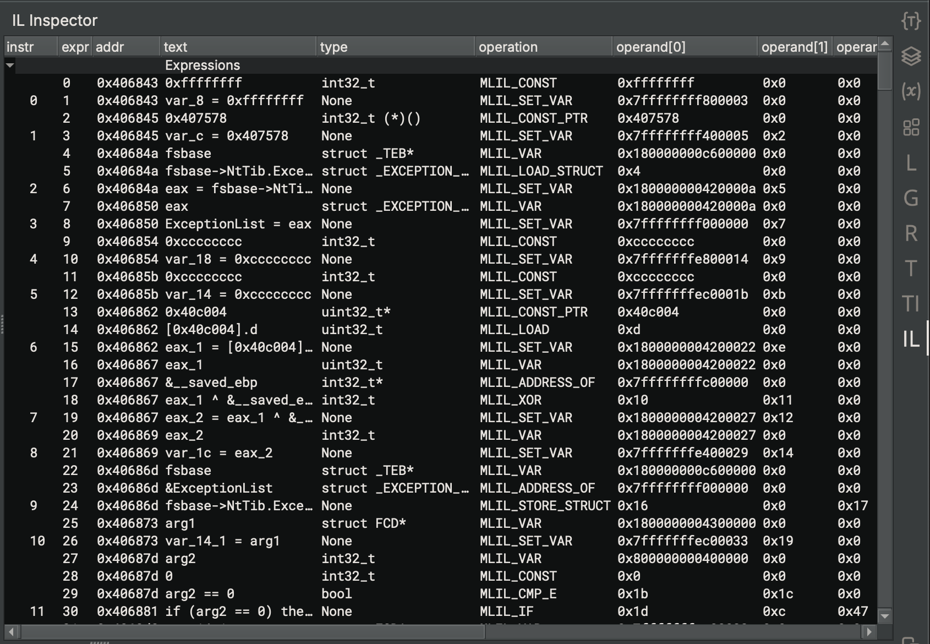Image resolution: width=930 pixels, height=644 pixels.
Task: Click operand value 0x1800000004300000
Action: (687, 523)
